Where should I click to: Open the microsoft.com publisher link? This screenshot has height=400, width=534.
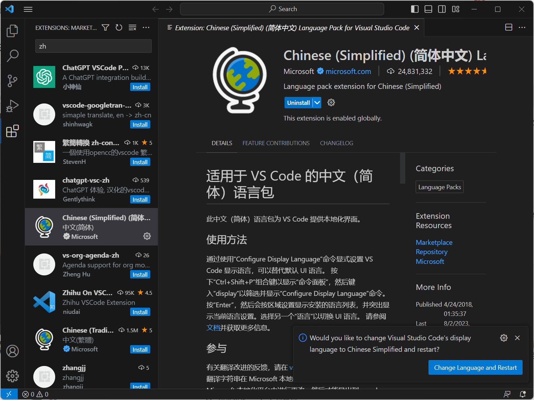click(x=348, y=72)
